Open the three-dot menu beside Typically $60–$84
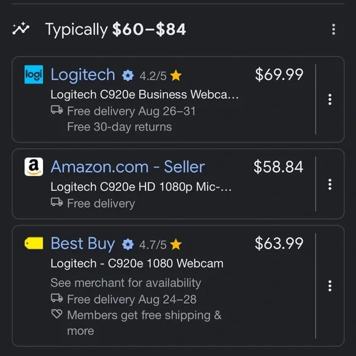Viewport: 356px width, 356px height. point(333,29)
